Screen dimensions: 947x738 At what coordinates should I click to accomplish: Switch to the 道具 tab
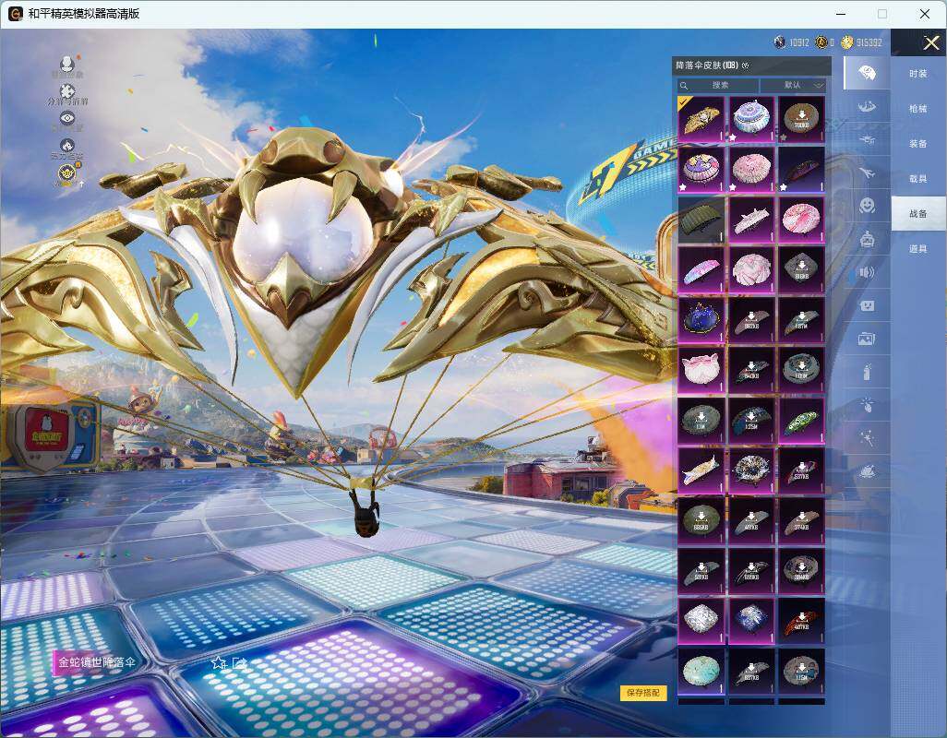(x=918, y=249)
